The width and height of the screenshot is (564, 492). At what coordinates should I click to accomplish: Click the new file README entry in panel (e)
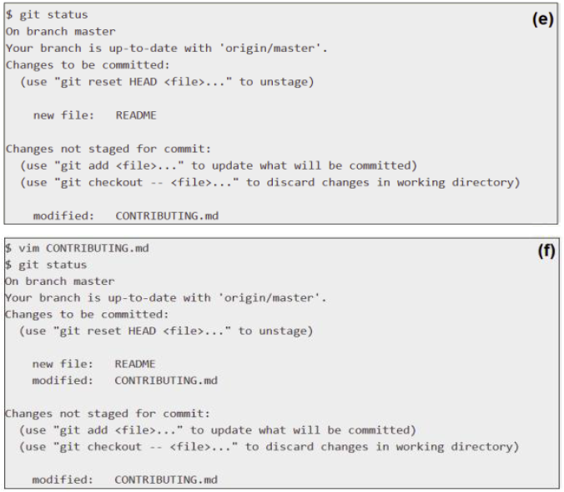pyautogui.click(x=94, y=115)
